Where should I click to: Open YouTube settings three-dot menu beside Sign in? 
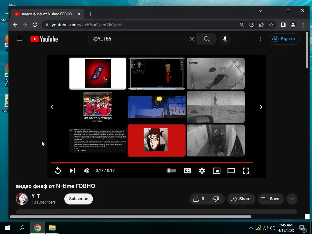(x=260, y=39)
